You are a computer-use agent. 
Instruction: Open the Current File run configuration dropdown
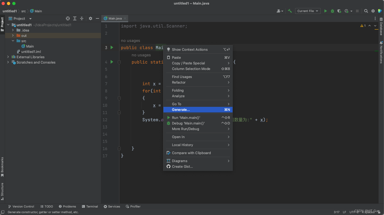308,11
